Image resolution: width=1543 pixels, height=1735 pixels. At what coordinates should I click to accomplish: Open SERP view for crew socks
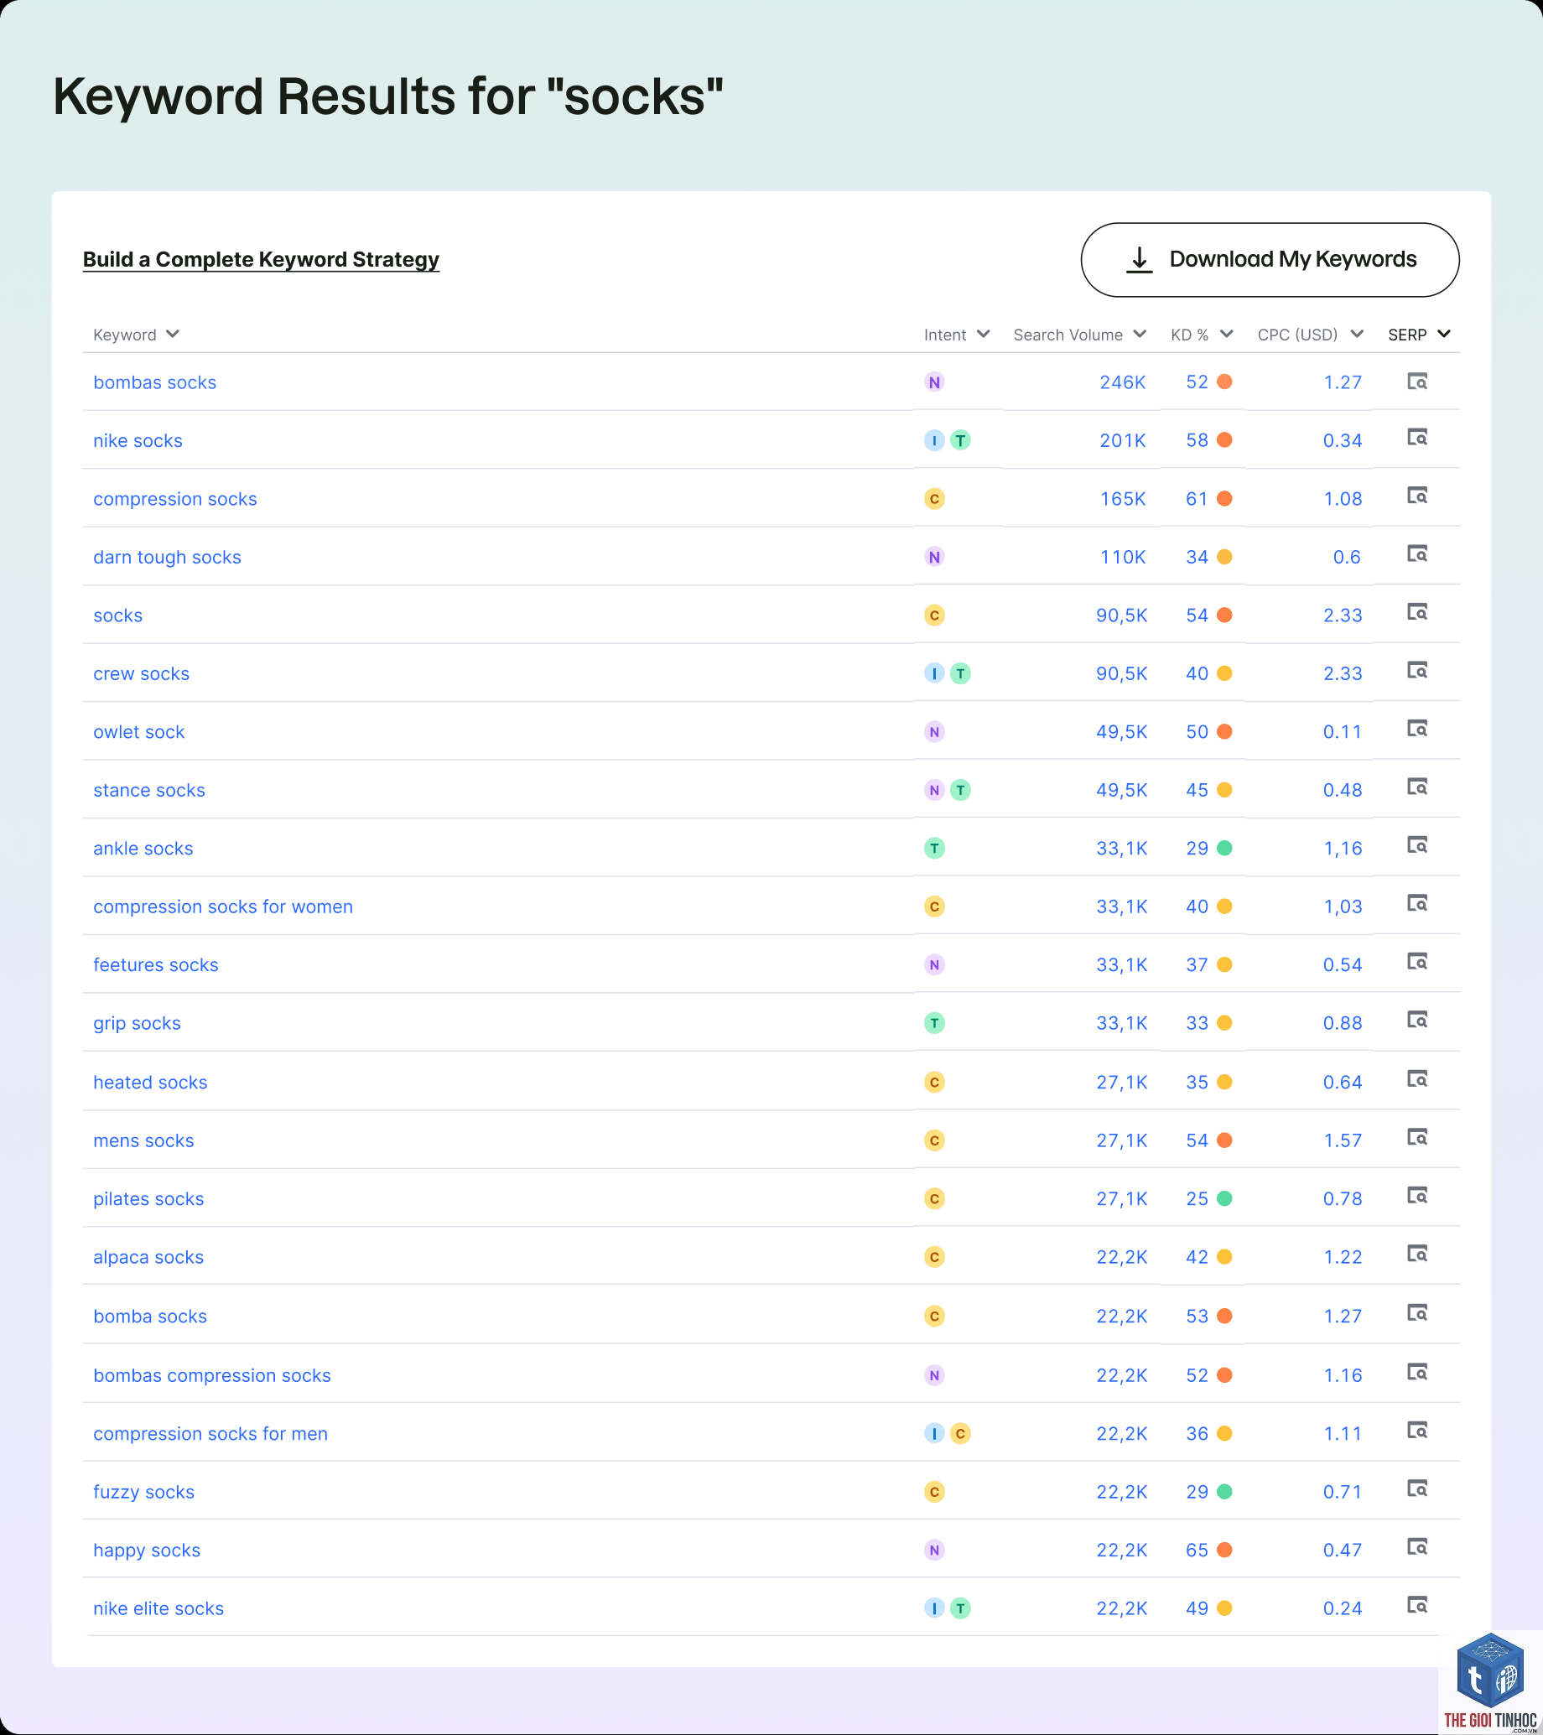point(1416,670)
